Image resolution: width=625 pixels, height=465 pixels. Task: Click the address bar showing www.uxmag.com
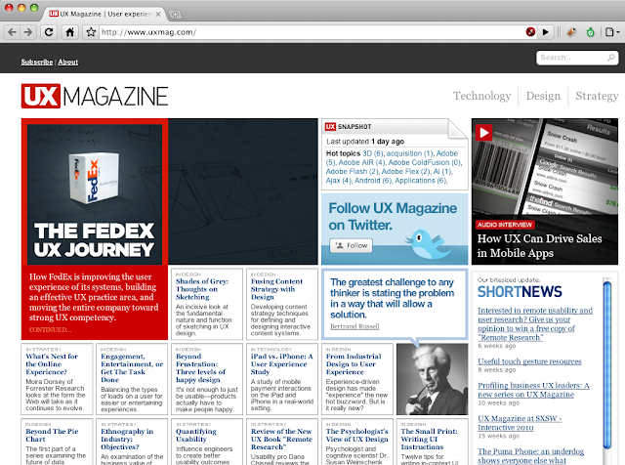pos(311,32)
